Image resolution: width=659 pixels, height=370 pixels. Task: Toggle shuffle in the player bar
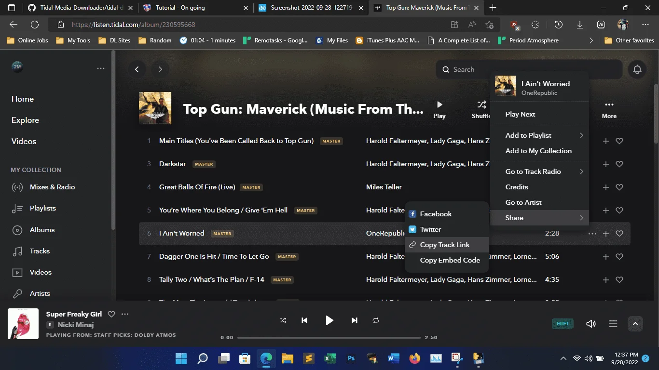click(283, 320)
